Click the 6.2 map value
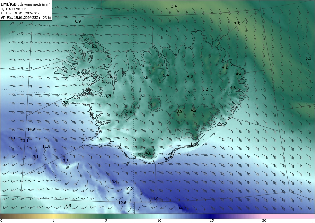 (x=205, y=89)
